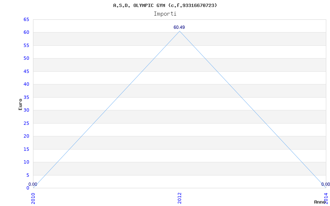Click the y-axis value 10

click(x=26, y=162)
